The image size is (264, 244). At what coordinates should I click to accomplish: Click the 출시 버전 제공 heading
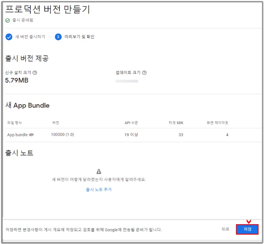27,58
